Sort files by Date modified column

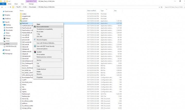click(x=91, y=11)
